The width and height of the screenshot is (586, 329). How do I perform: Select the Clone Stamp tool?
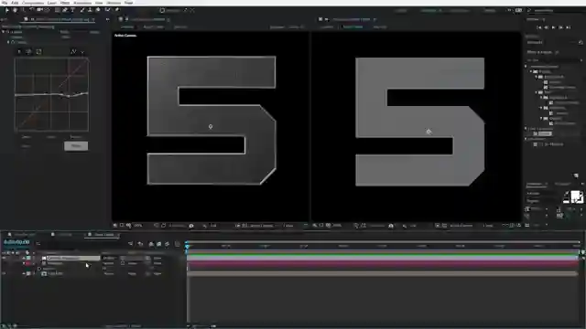pos(90,10)
